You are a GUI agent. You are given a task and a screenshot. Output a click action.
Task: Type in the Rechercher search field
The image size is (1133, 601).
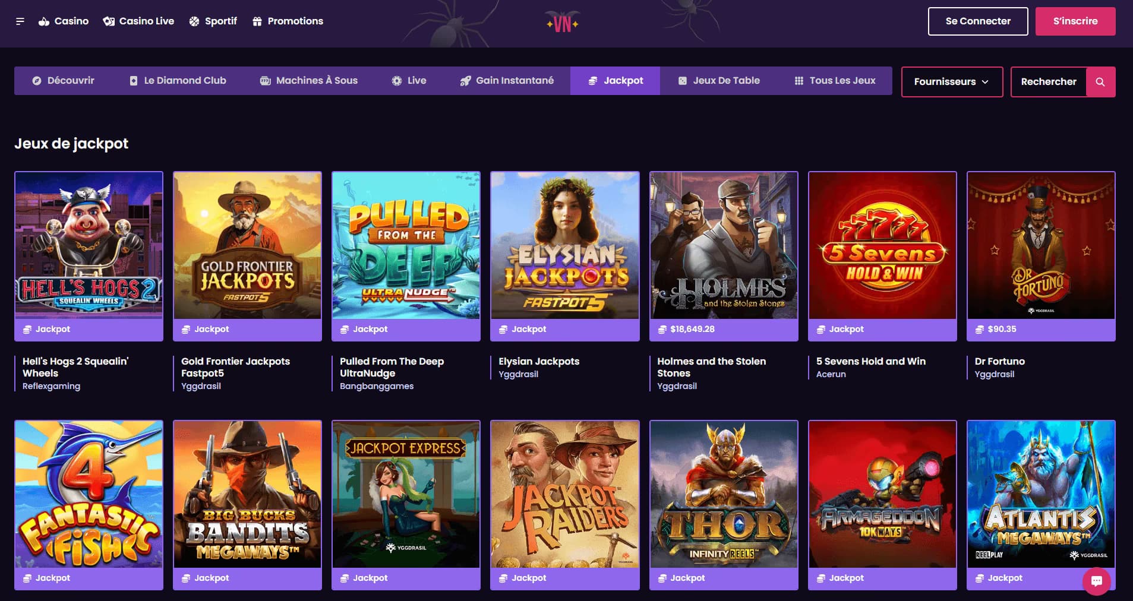coord(1048,82)
